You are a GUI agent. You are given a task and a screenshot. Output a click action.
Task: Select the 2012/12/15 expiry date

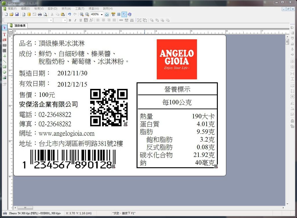[x=72, y=84]
